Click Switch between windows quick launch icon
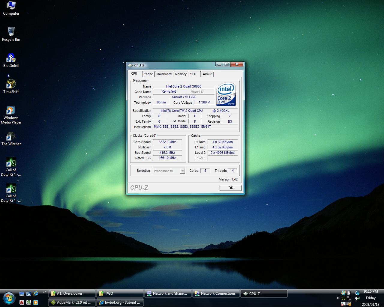This screenshot has width=384, height=307. [x=28, y=294]
